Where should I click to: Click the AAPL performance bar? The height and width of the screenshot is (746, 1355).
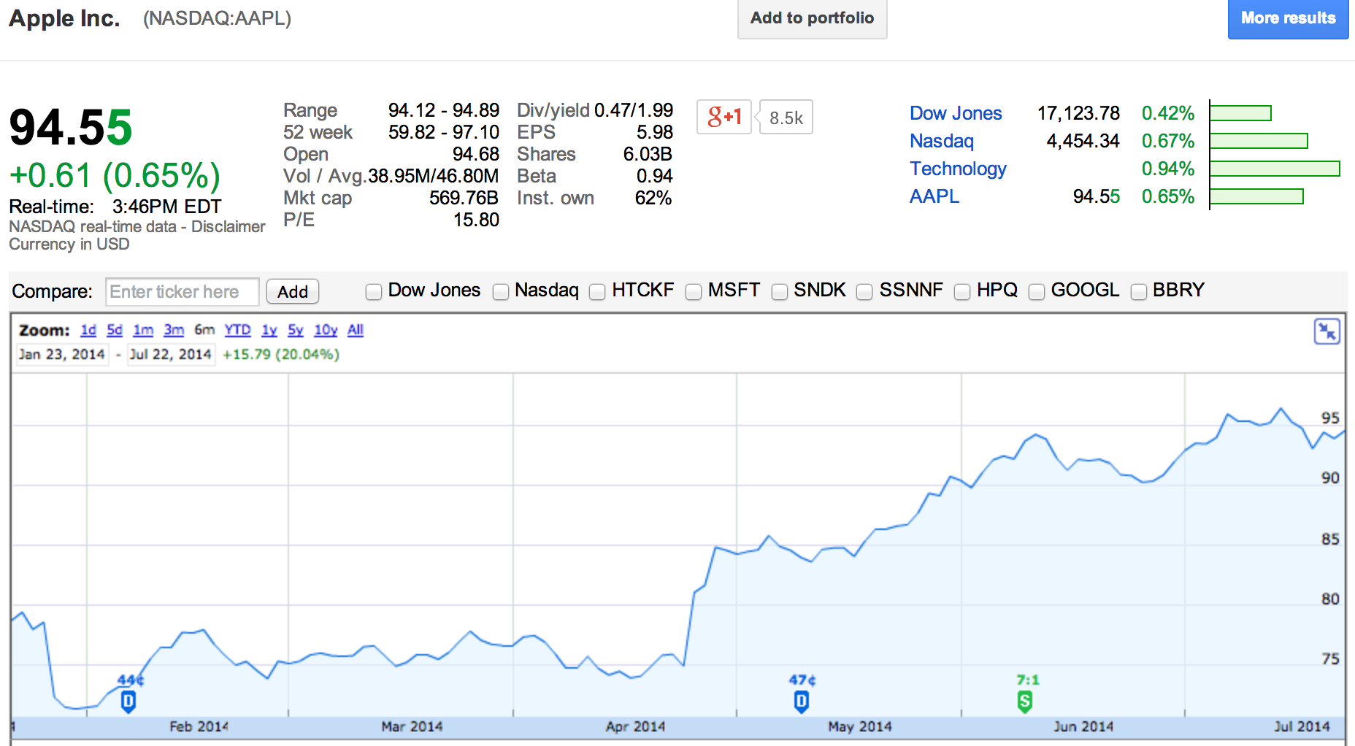pos(1256,196)
